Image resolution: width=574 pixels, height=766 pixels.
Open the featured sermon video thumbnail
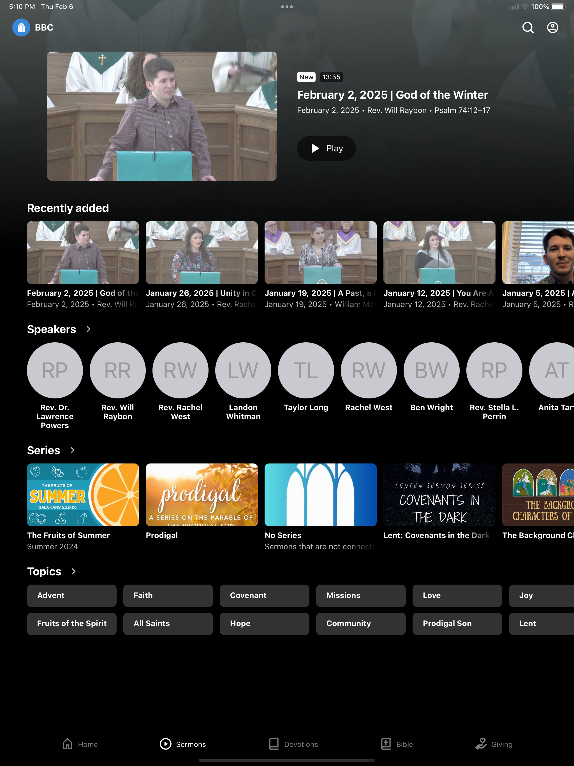coord(162,116)
